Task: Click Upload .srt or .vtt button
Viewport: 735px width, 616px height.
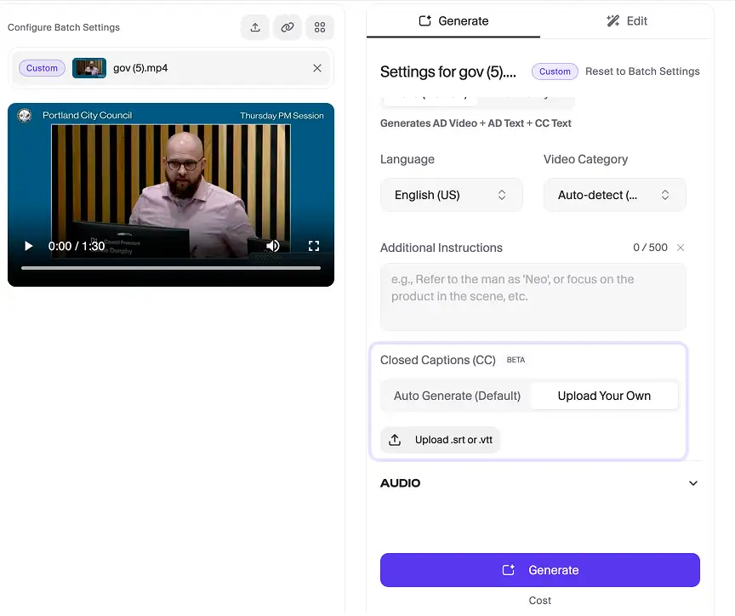Action: point(440,440)
